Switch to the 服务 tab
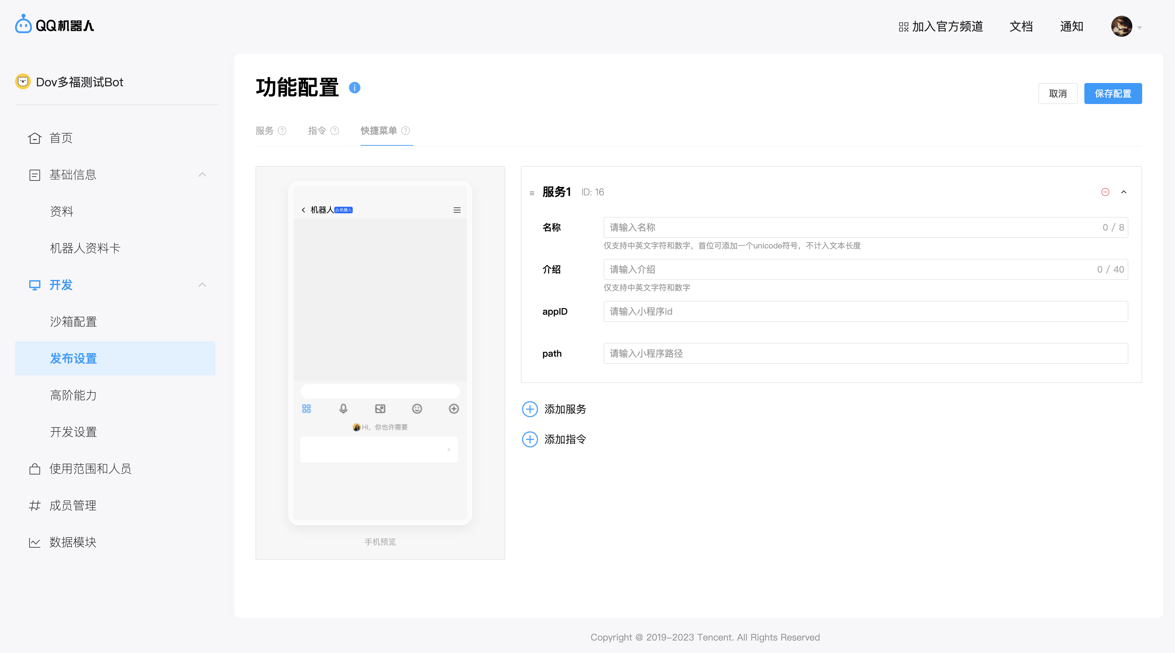The width and height of the screenshot is (1175, 653). (x=265, y=131)
